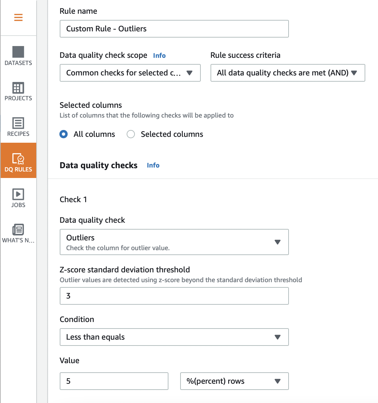Click Info link beside Data quality check scope
The width and height of the screenshot is (378, 403).
pos(159,56)
